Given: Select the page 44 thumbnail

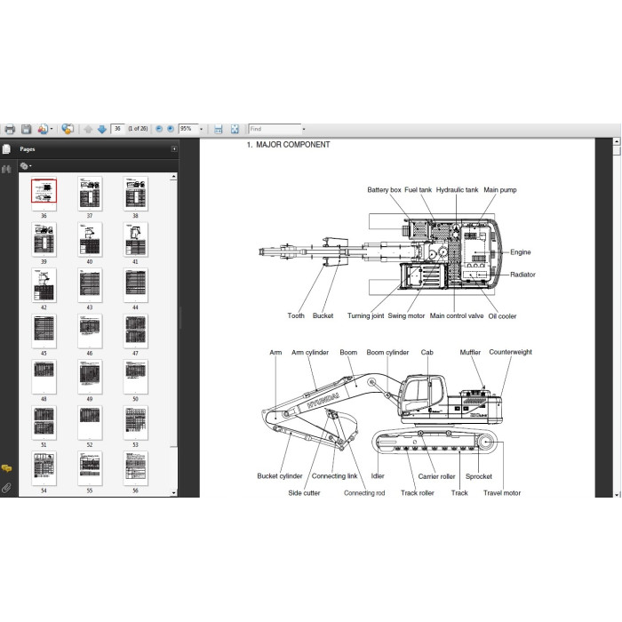Looking at the screenshot, I should tap(136, 285).
